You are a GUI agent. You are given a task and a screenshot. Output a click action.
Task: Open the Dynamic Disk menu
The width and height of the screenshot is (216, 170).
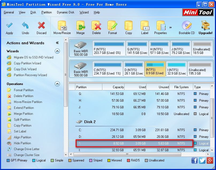pyautogui.click(x=66, y=12)
